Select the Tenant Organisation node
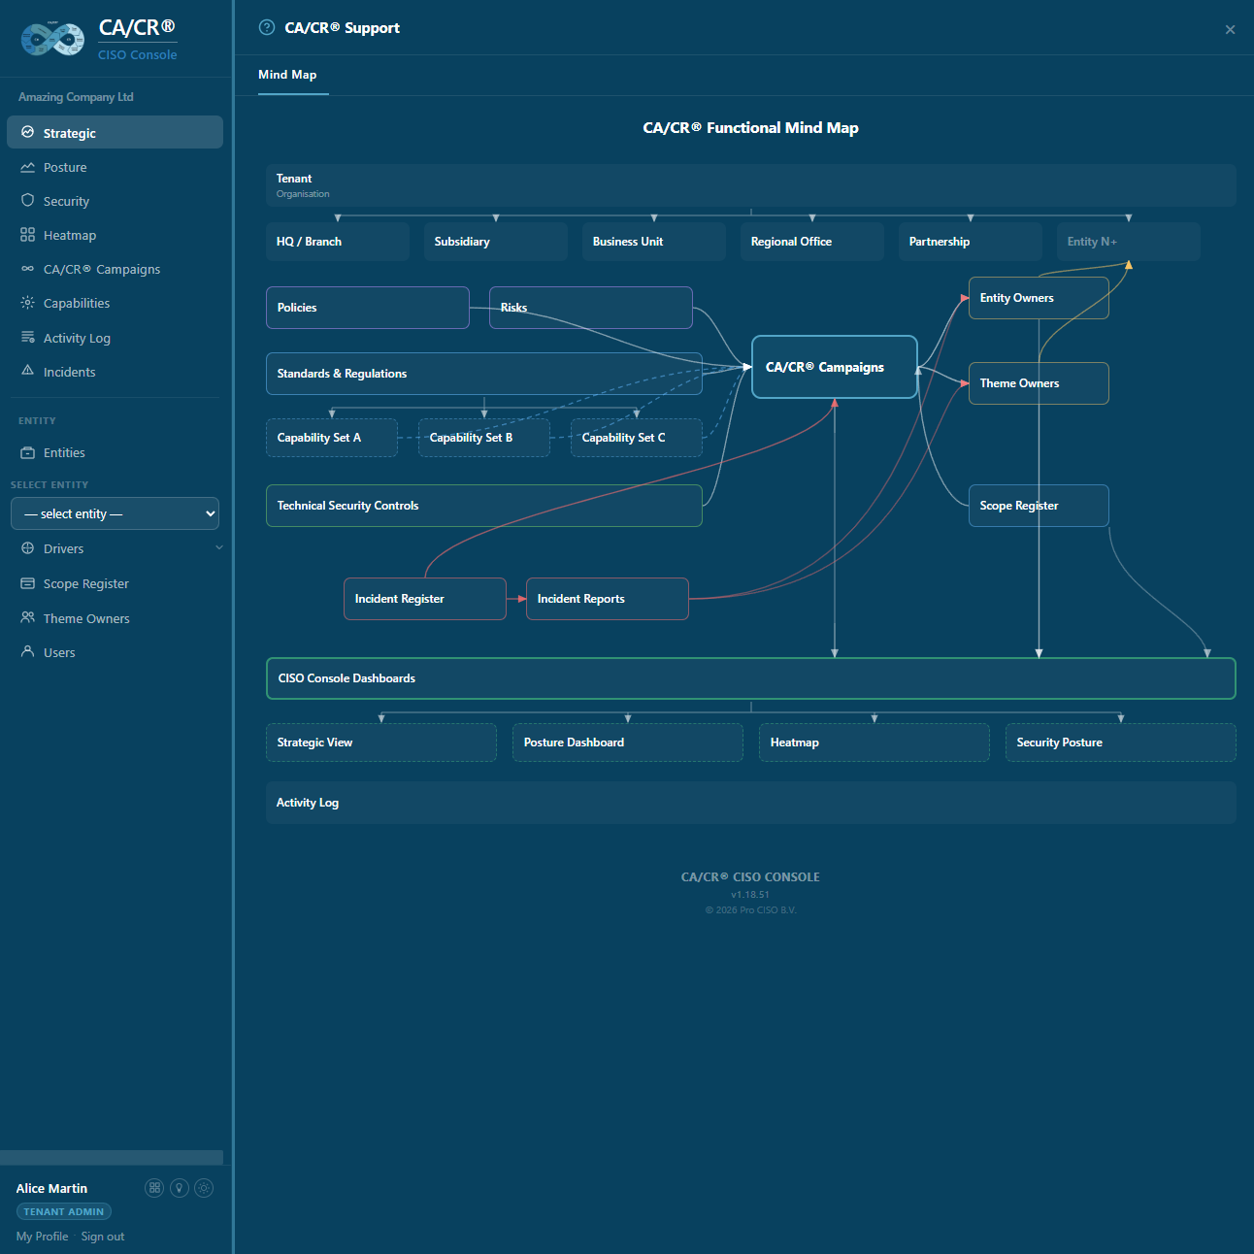Viewport: 1254px width, 1254px height. 750,185
